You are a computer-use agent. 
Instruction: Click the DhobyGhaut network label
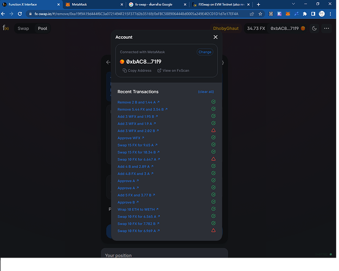(226, 28)
